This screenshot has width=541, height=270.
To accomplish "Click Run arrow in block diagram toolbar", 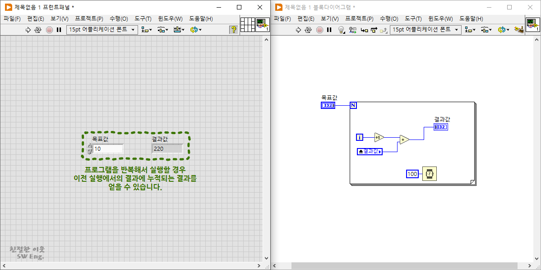I will tap(299, 30).
